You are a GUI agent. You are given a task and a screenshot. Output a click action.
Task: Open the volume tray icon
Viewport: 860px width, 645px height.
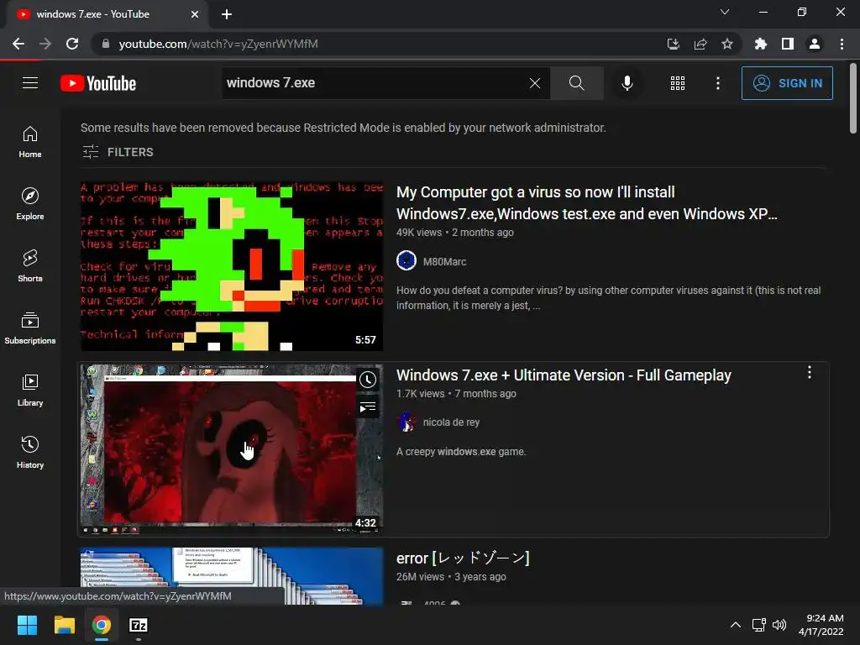[x=779, y=625]
